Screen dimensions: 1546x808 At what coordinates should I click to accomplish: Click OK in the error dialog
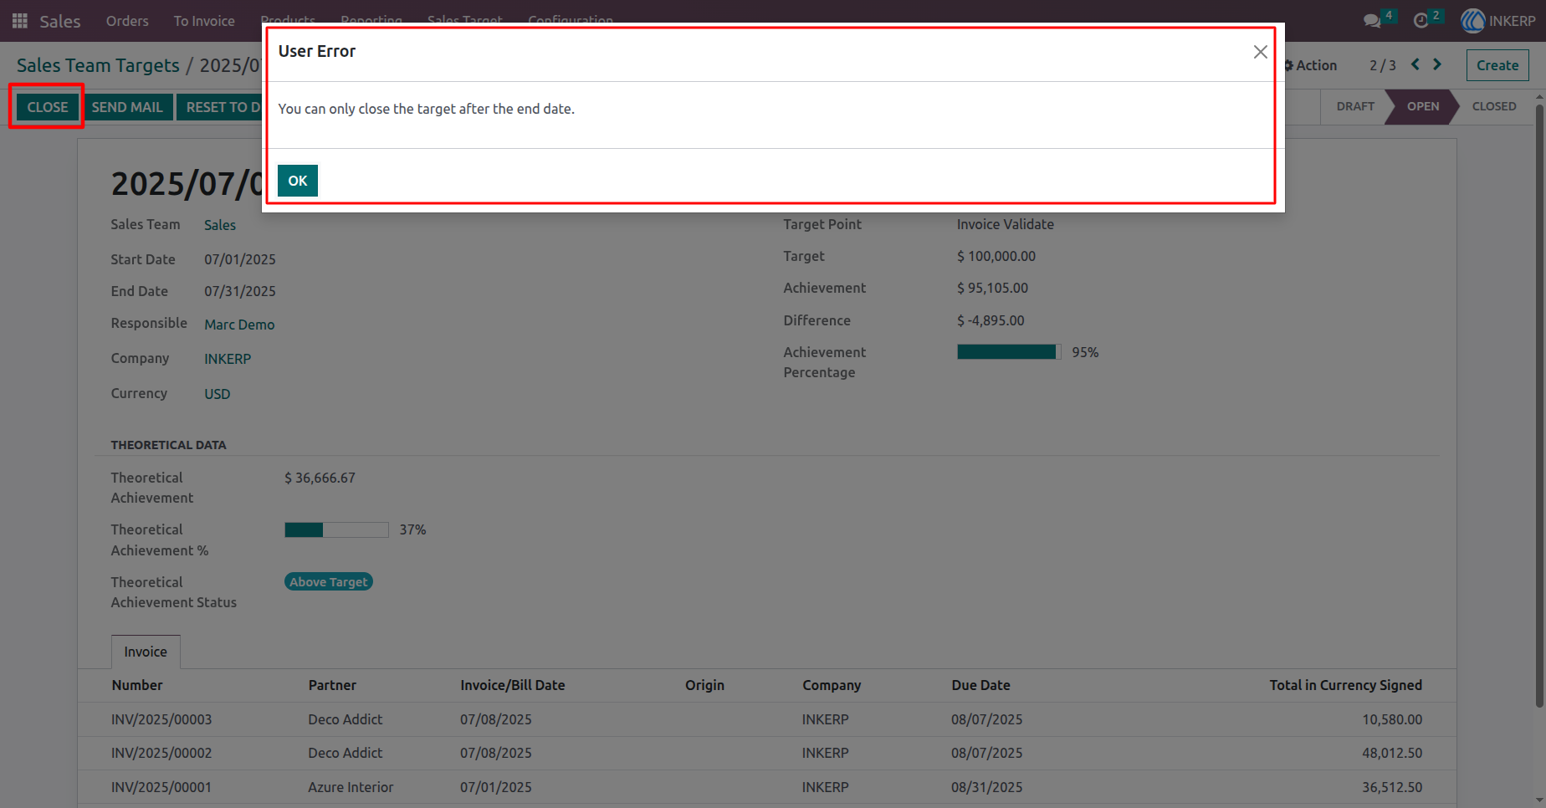pos(298,181)
